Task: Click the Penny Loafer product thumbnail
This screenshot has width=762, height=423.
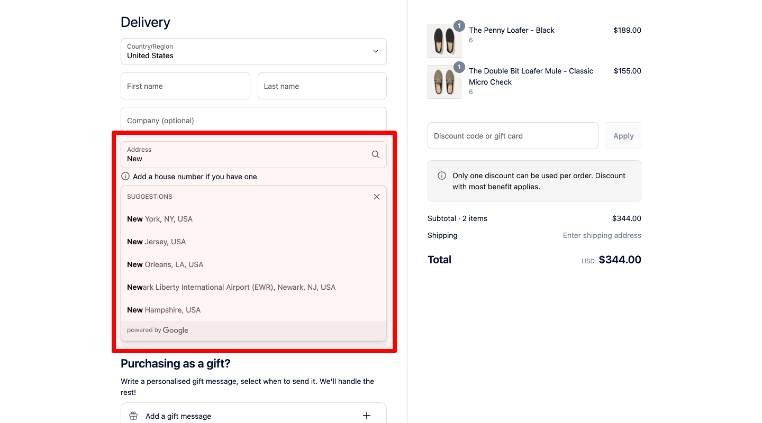Action: (x=444, y=40)
